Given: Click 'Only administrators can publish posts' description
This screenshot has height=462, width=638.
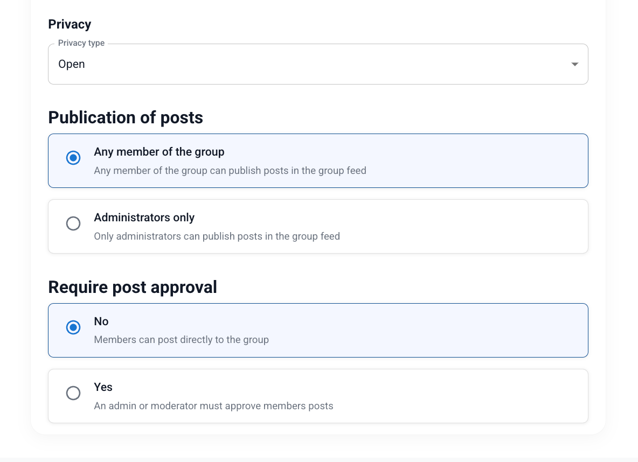Looking at the screenshot, I should tap(217, 236).
